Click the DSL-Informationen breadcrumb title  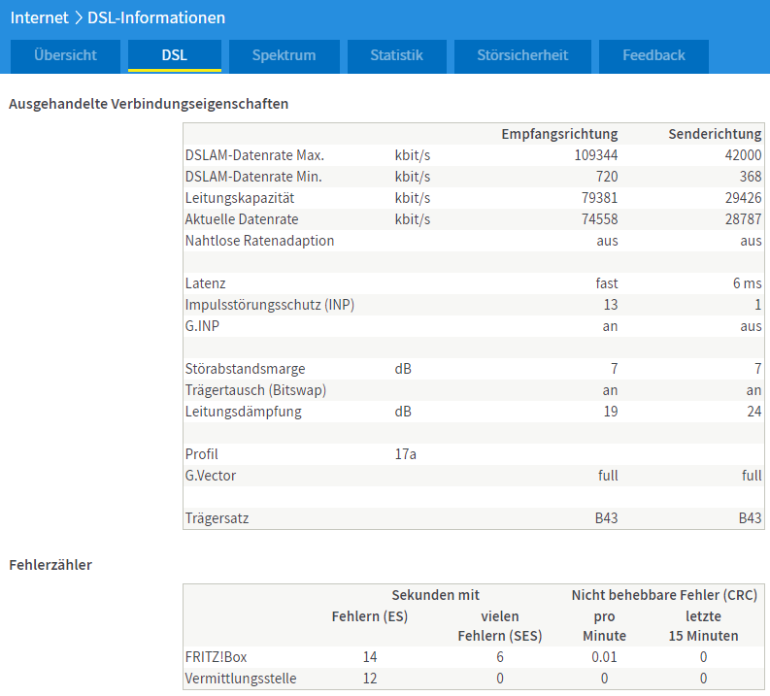(x=156, y=17)
